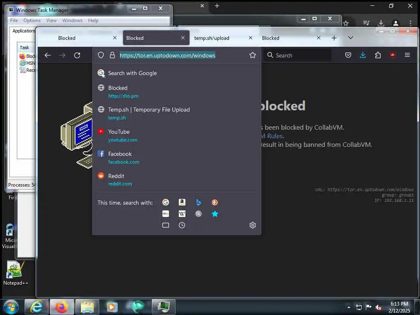
Task: Search this time with DuckDuckGo icon
Action: [x=215, y=202]
